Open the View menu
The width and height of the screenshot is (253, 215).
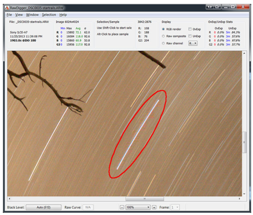19,15
